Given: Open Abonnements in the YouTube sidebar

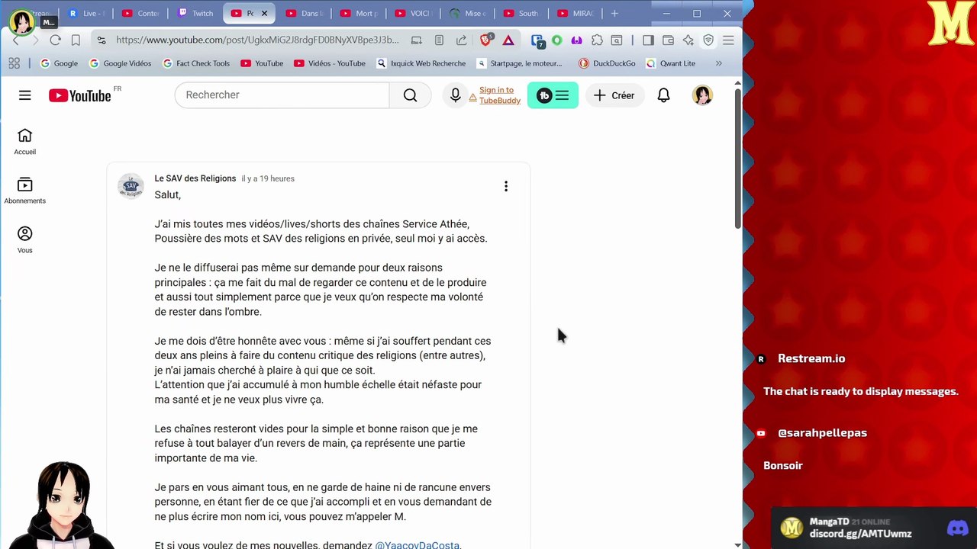Looking at the screenshot, I should pos(24,191).
